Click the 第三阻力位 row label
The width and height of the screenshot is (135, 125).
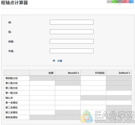pyautogui.click(x=12, y=83)
